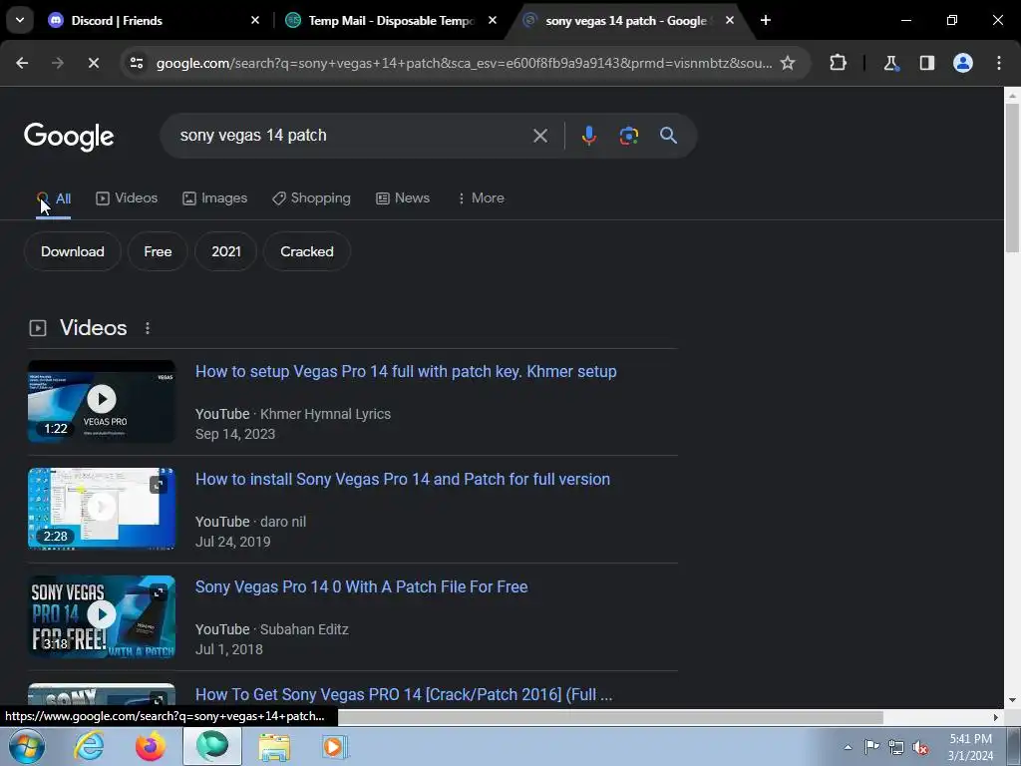Stop loading the page
The image size is (1021, 766).
[93, 63]
